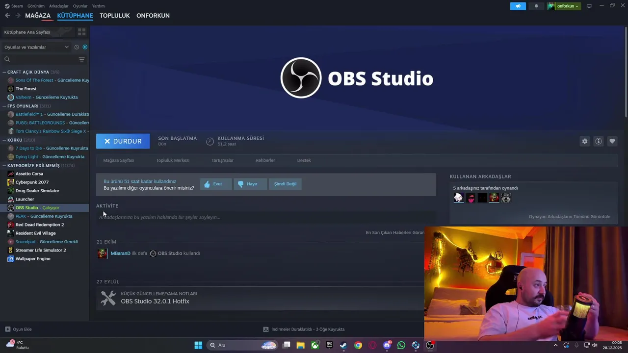Viewport: 628px width, 353px height.
Task: Open Kütüphane Ana Sayfası
Action: click(38, 32)
